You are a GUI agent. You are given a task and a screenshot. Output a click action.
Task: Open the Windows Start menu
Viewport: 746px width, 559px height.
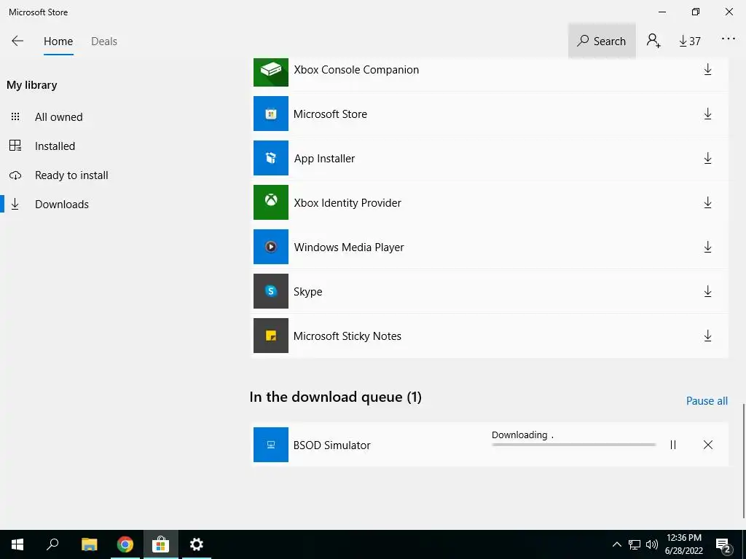tap(17, 544)
